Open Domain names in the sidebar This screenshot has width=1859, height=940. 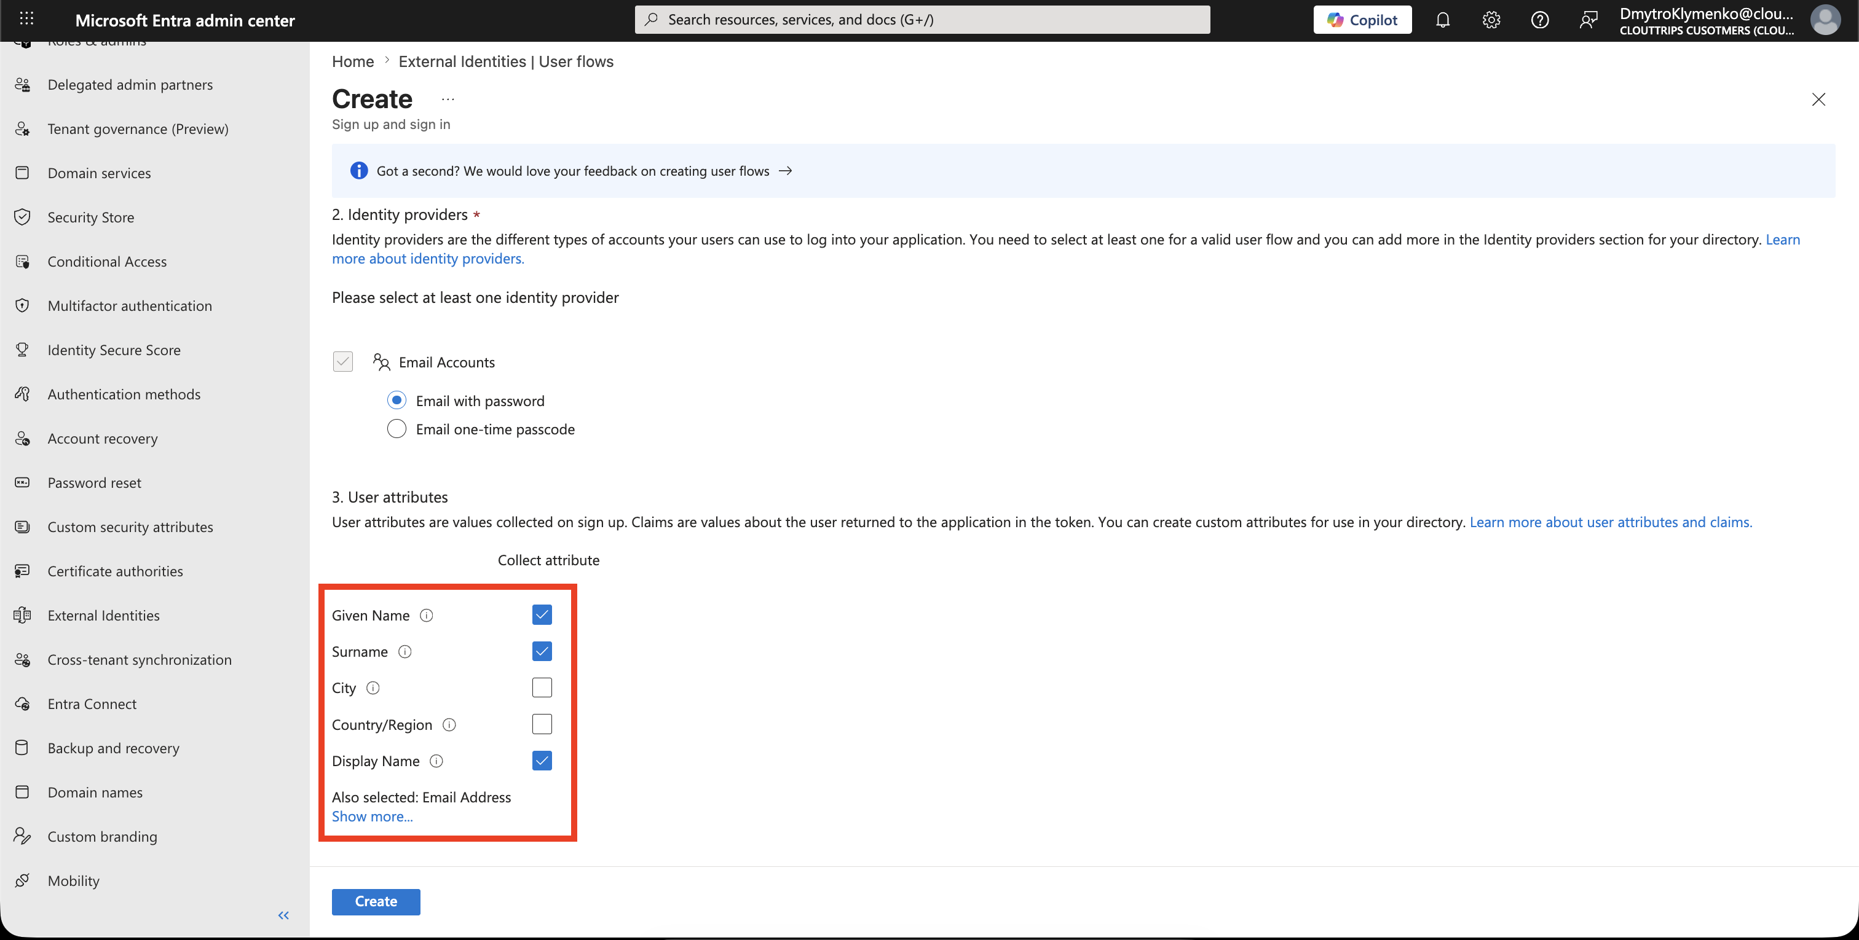pyautogui.click(x=95, y=793)
